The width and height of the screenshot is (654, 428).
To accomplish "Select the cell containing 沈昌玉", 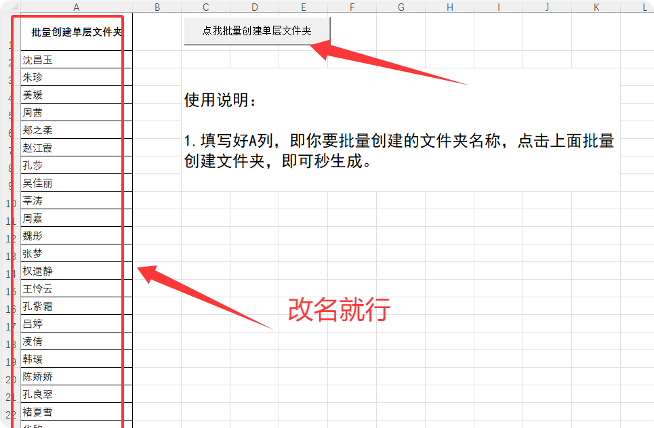I will (x=77, y=60).
